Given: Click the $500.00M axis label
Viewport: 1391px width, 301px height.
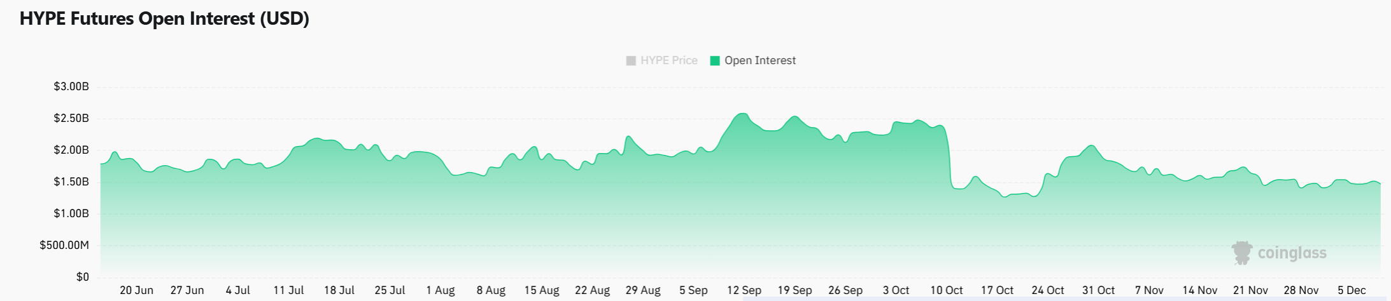Looking at the screenshot, I should 64,246.
